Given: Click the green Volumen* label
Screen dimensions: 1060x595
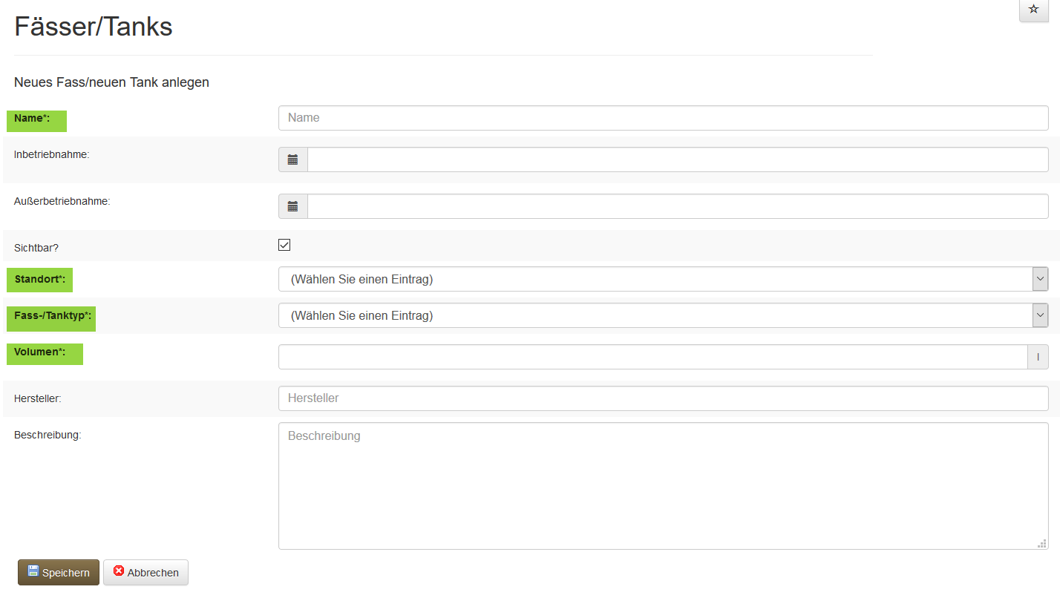Looking at the screenshot, I should [x=45, y=354].
